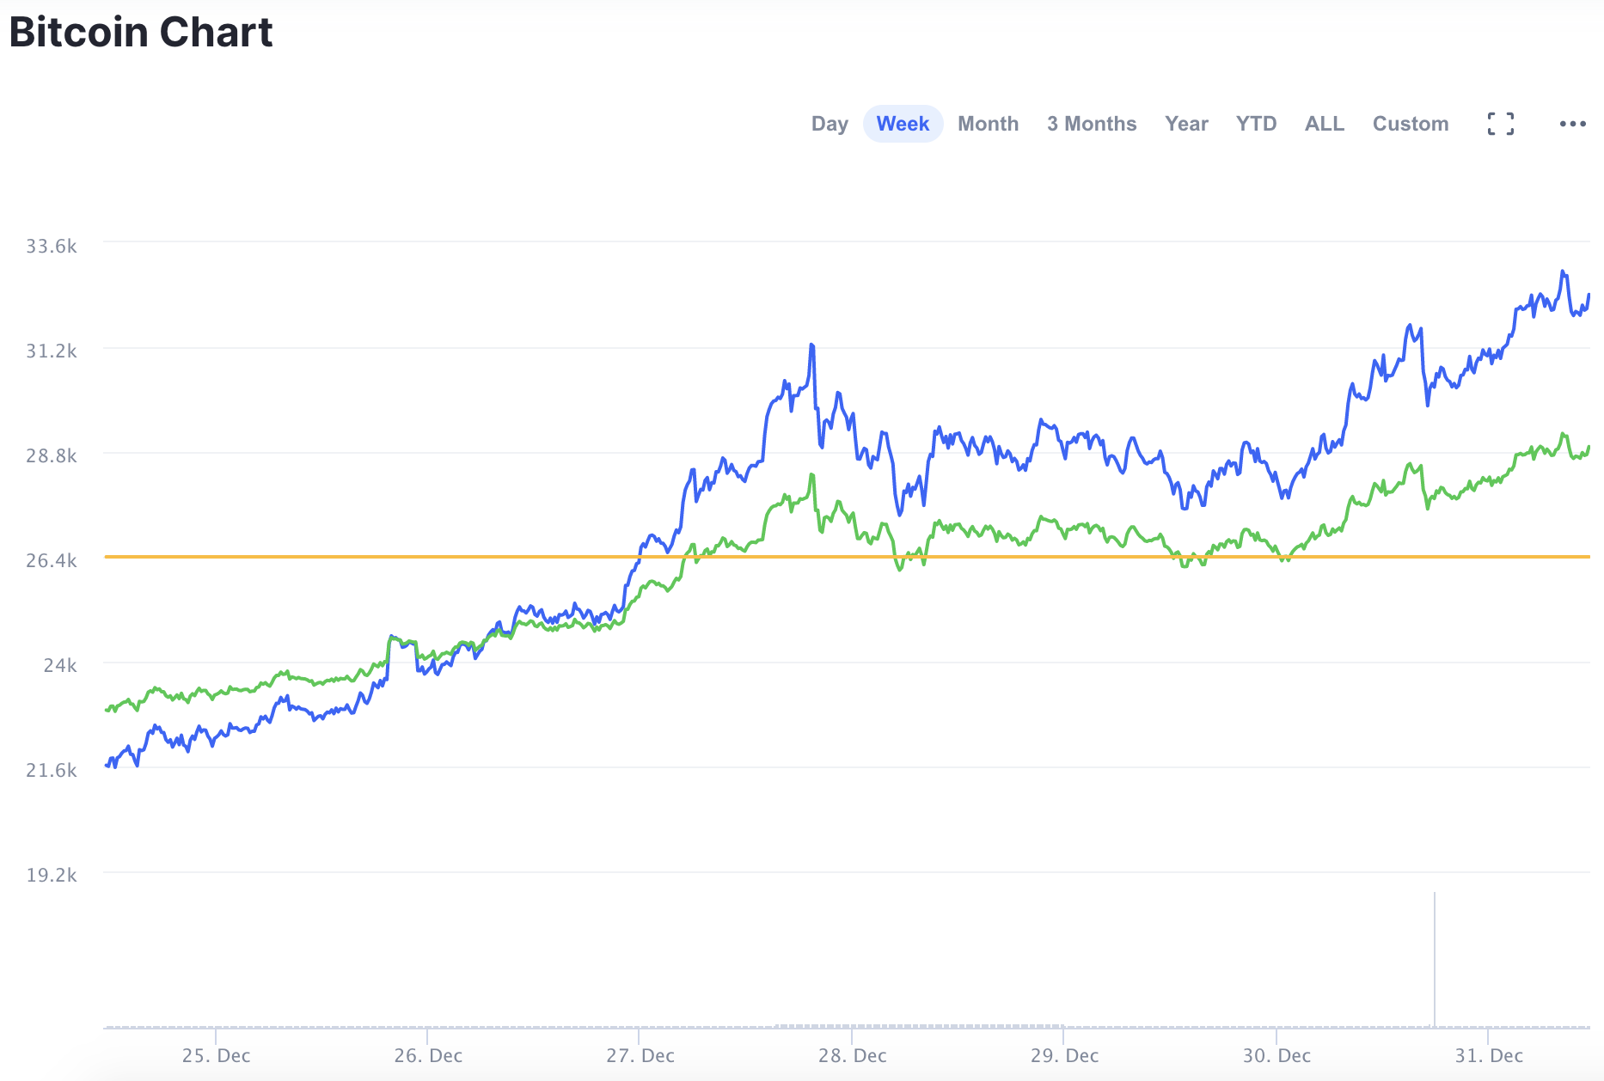Open fullscreen chart view icon
Image resolution: width=1604 pixels, height=1081 pixels.
click(1501, 124)
